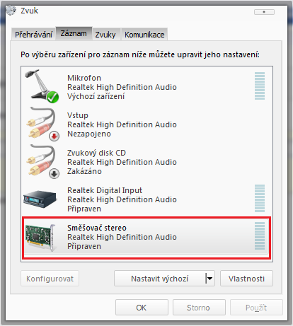This screenshot has width=293, height=326.
Task: Click the Směšovač stereo level meter
Action: point(260,235)
